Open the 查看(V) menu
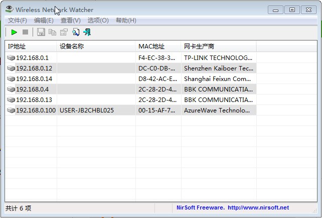Image resolution: width=322 pixels, height=218 pixels. coord(71,20)
